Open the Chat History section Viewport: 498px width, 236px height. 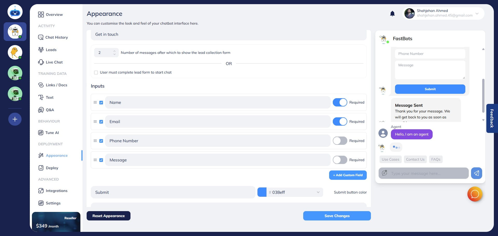tap(56, 37)
